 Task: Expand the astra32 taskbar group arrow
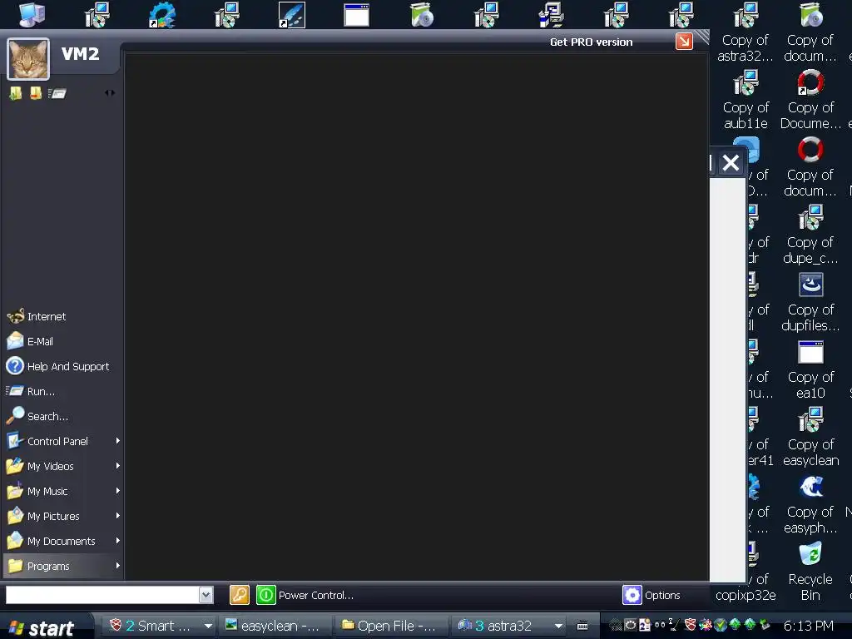tap(558, 626)
